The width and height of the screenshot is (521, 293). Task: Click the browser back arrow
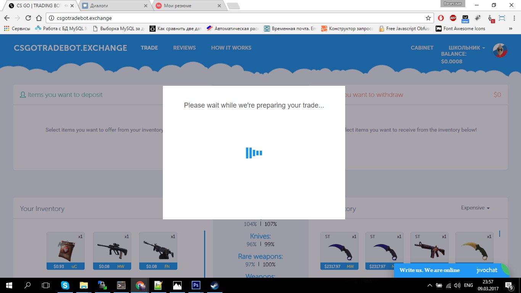coord(7,18)
